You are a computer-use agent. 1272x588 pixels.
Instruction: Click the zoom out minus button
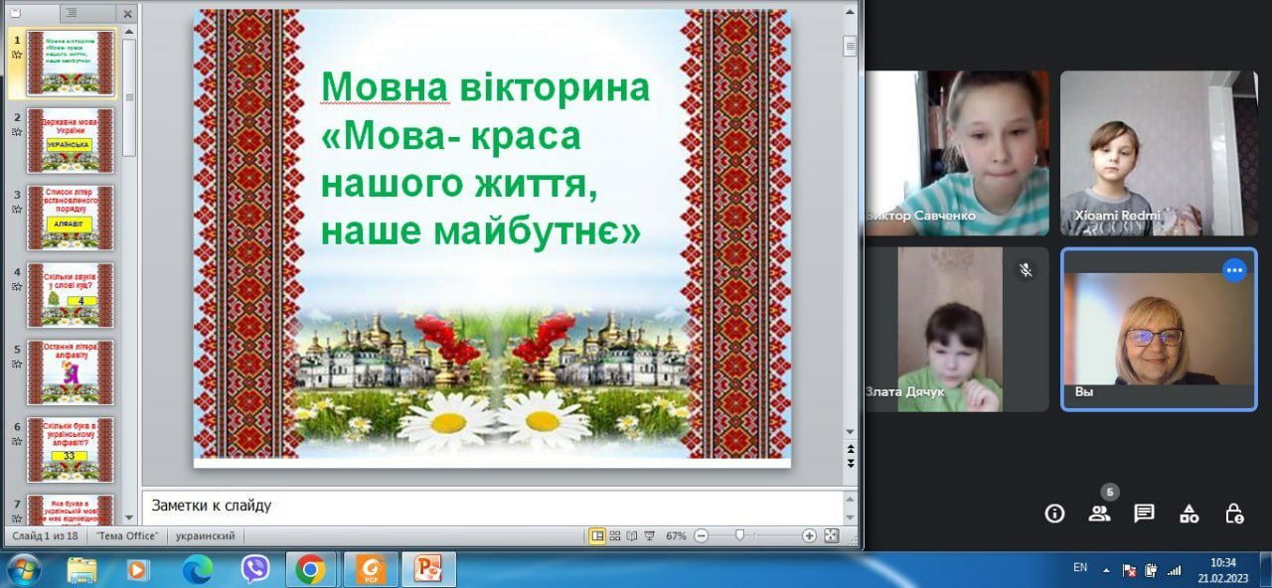(701, 535)
